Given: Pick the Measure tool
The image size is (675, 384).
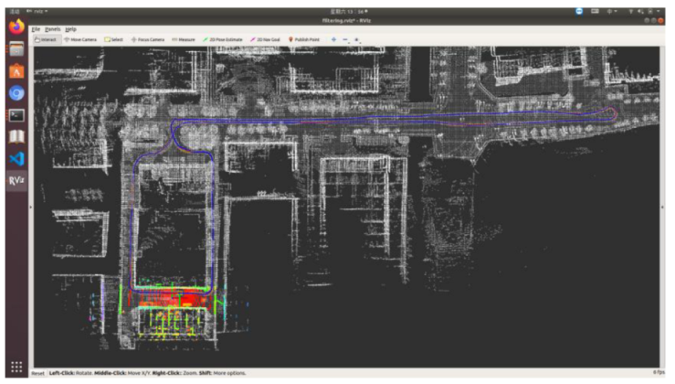Looking at the screenshot, I should point(185,40).
